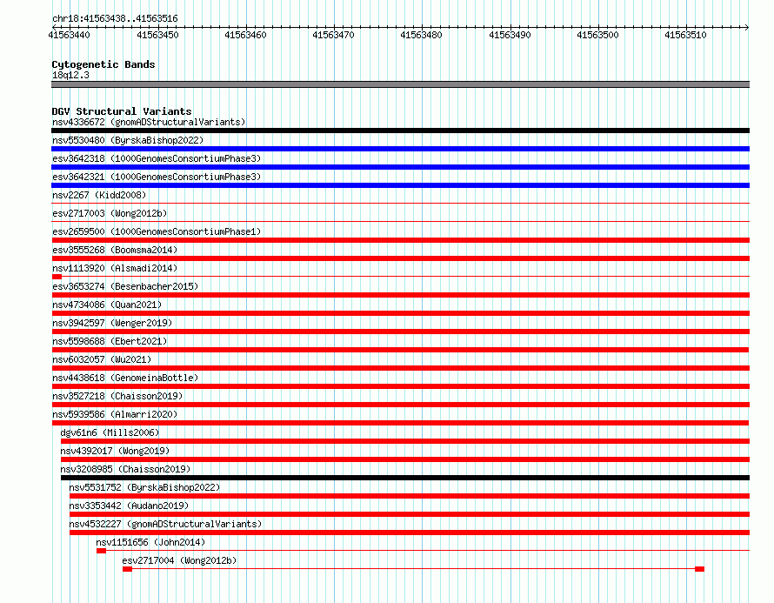Open variant esv2659500 (1000GenomesConsortiumPhase1) label
The image size is (774, 603).
157,231
